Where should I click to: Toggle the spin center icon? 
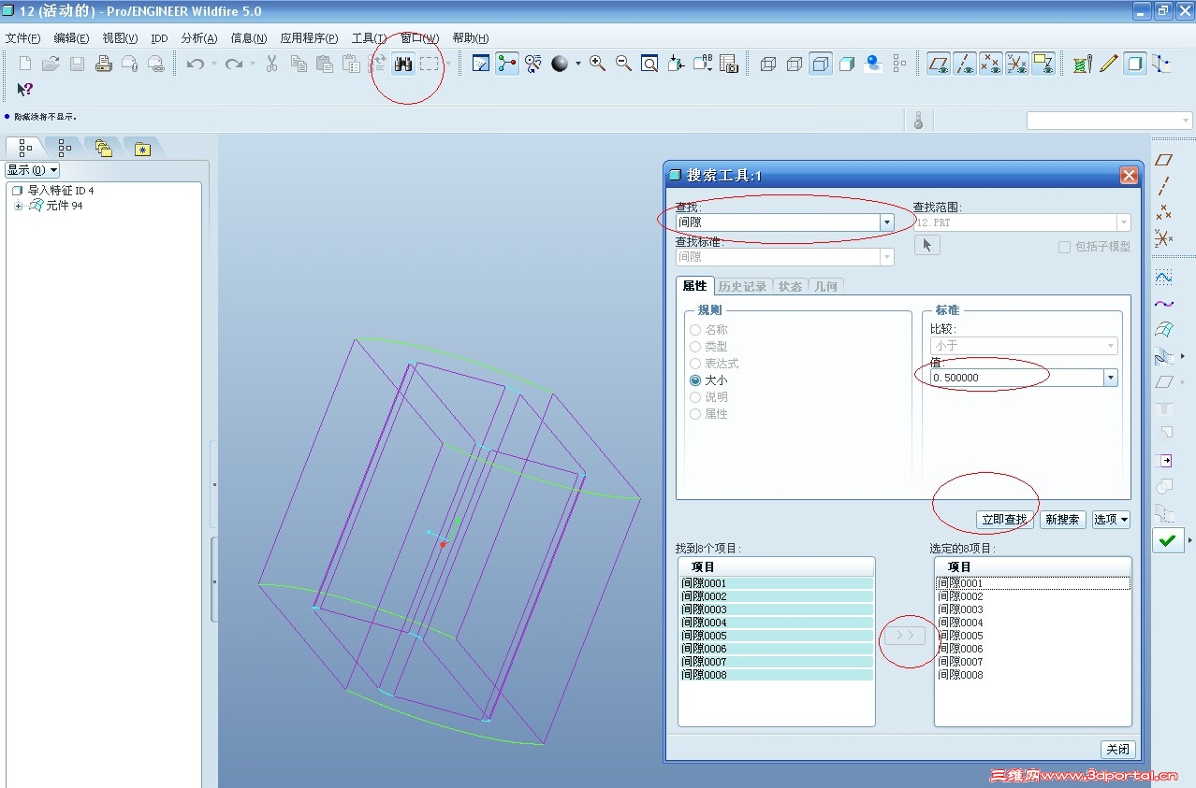(507, 64)
